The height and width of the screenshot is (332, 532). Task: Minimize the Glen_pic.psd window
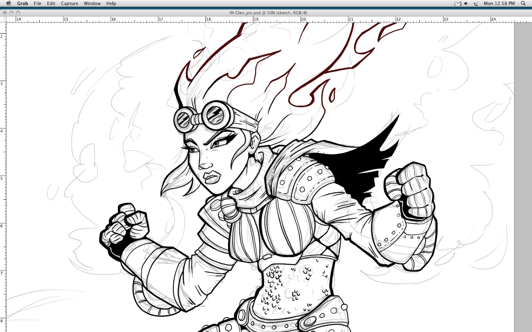click(11, 13)
